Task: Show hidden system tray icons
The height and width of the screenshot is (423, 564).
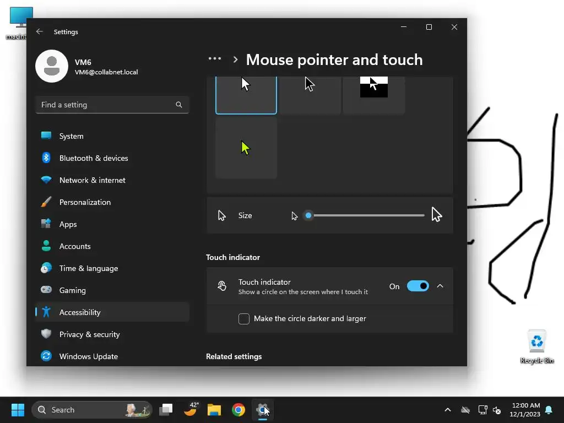Action: [448, 410]
